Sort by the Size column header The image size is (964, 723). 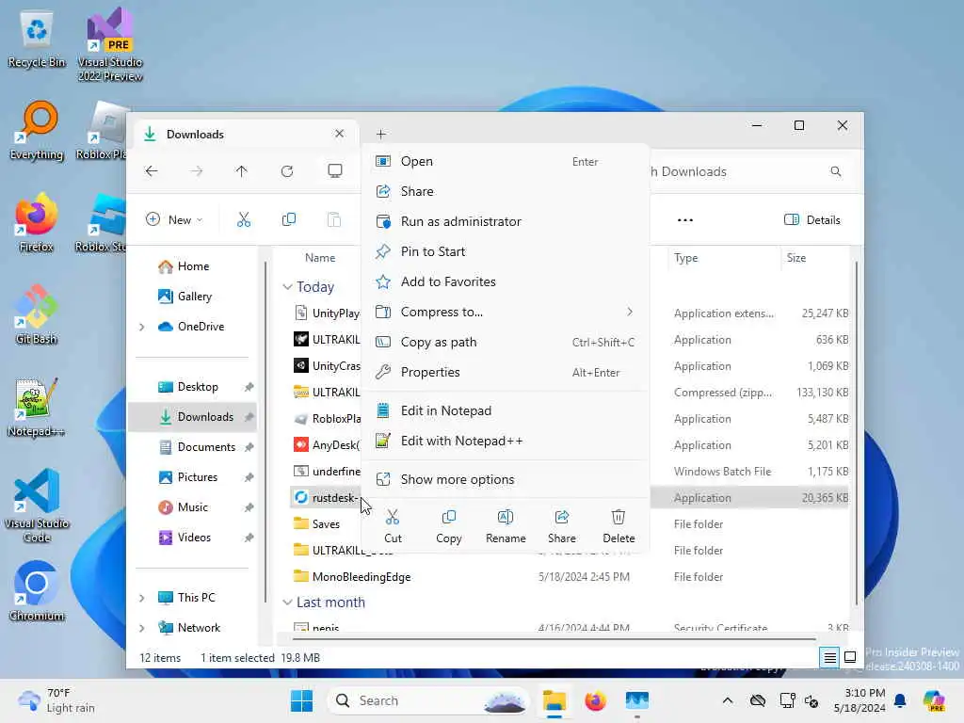814,258
